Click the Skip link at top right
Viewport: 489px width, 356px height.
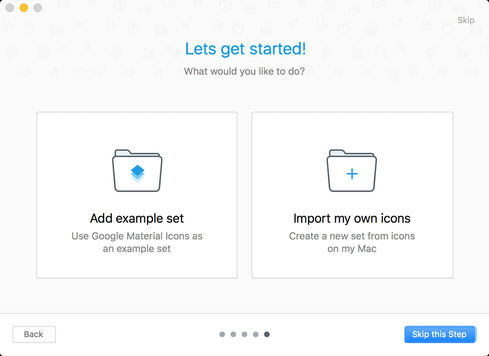pos(466,20)
